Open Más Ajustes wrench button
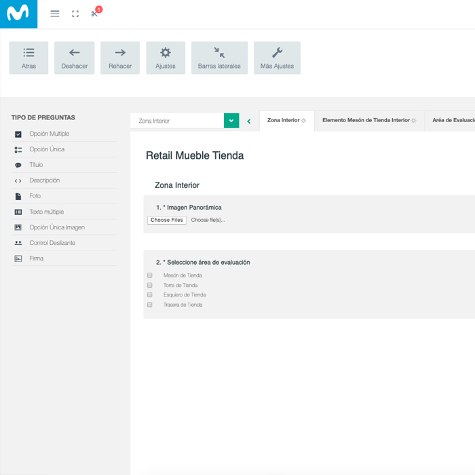 (277, 58)
